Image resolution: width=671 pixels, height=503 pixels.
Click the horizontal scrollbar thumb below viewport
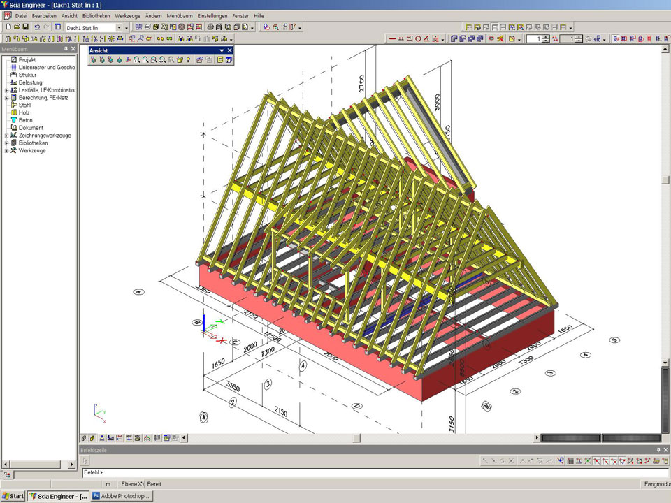[356, 438]
